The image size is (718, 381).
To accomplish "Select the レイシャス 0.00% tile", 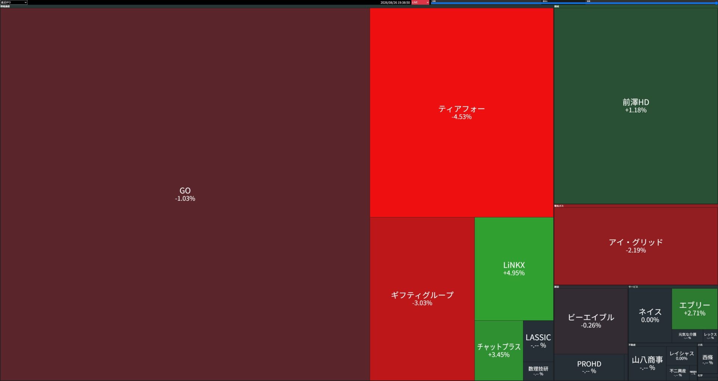I will pos(682,356).
